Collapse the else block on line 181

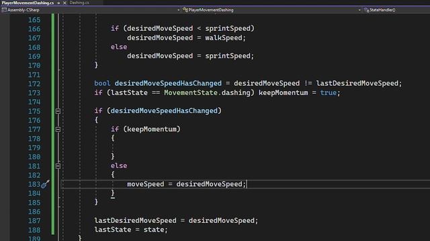click(58, 166)
